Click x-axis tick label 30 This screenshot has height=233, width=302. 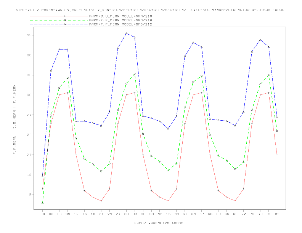[x=126, y=214]
